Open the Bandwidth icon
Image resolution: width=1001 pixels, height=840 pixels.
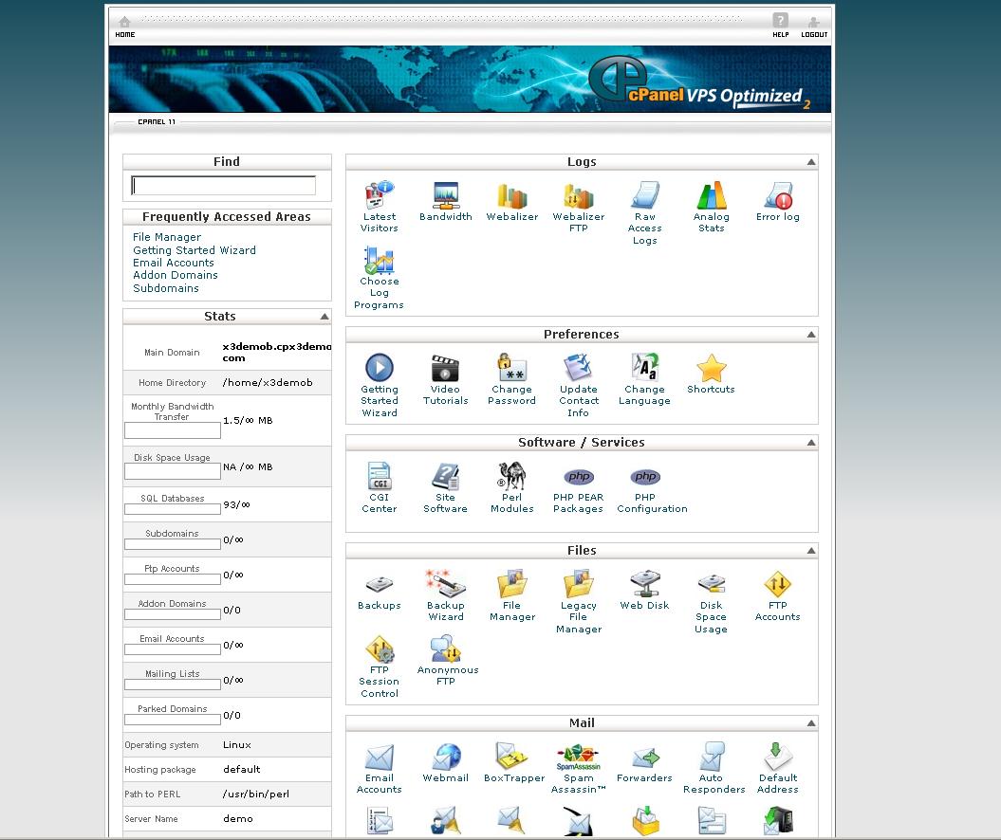(446, 195)
